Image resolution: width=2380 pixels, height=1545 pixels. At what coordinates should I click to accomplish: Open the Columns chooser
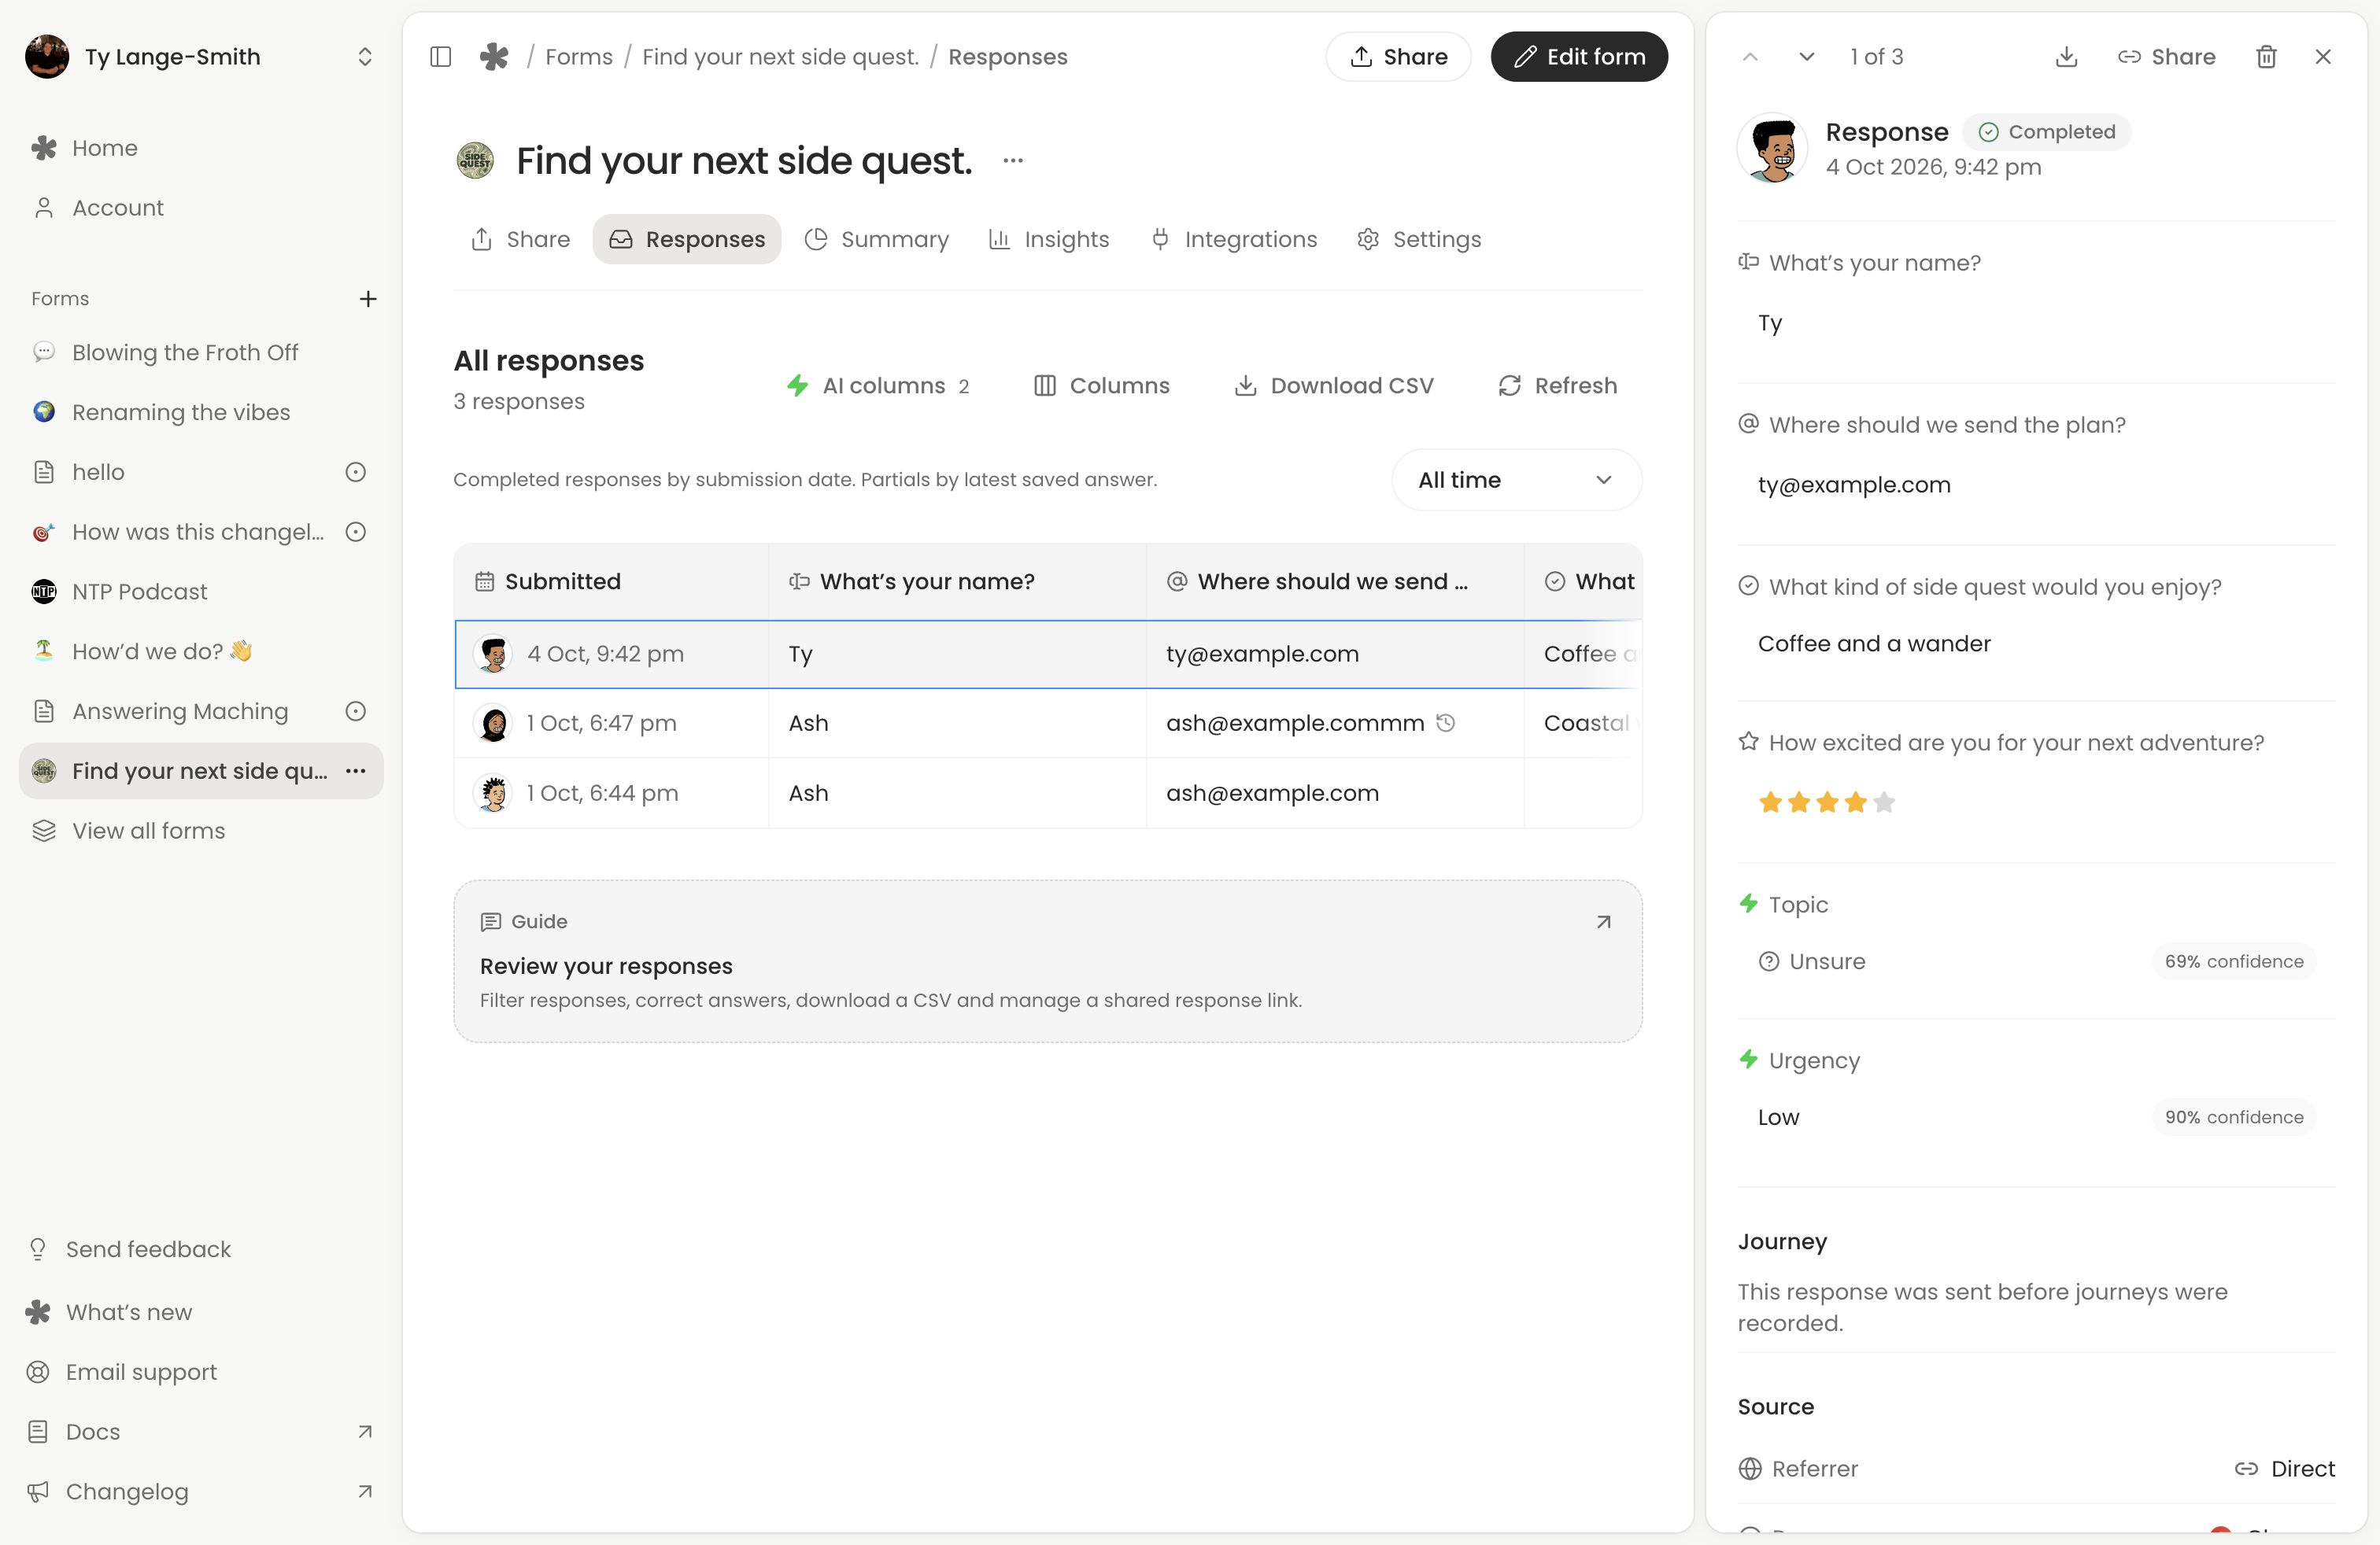[1102, 385]
